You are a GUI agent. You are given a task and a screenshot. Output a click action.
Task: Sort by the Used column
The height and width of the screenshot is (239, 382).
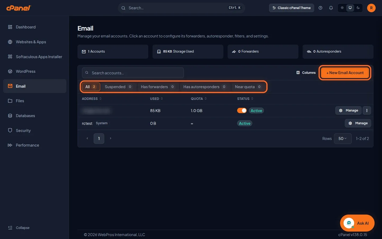point(157,99)
